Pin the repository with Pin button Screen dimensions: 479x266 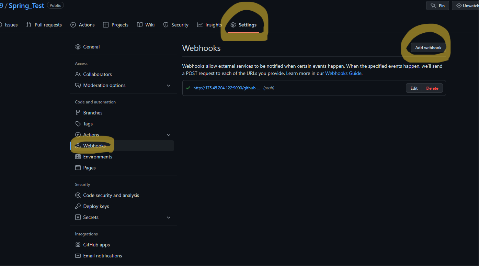437,5
